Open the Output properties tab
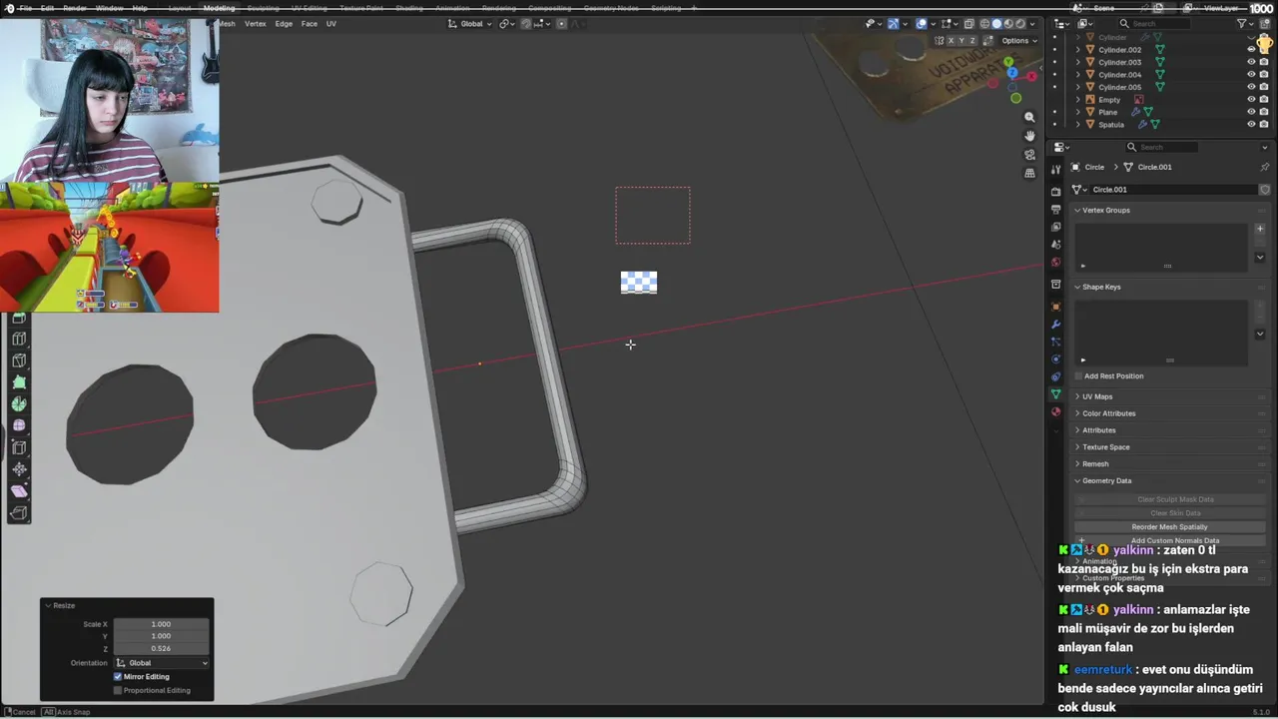Viewport: 1278px width, 719px height. pyautogui.click(x=1055, y=209)
